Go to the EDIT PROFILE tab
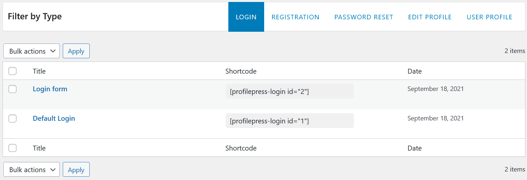Screen dimensions: 527x180 430,17
